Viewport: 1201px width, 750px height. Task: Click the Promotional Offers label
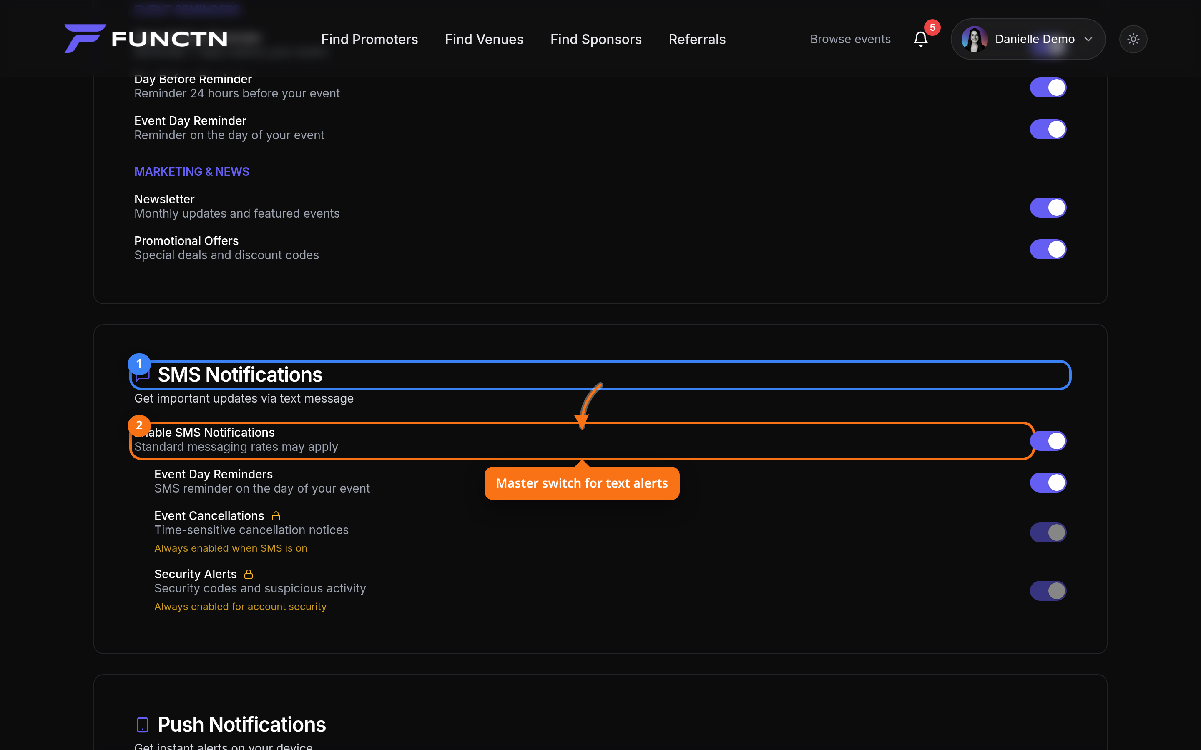pyautogui.click(x=186, y=240)
